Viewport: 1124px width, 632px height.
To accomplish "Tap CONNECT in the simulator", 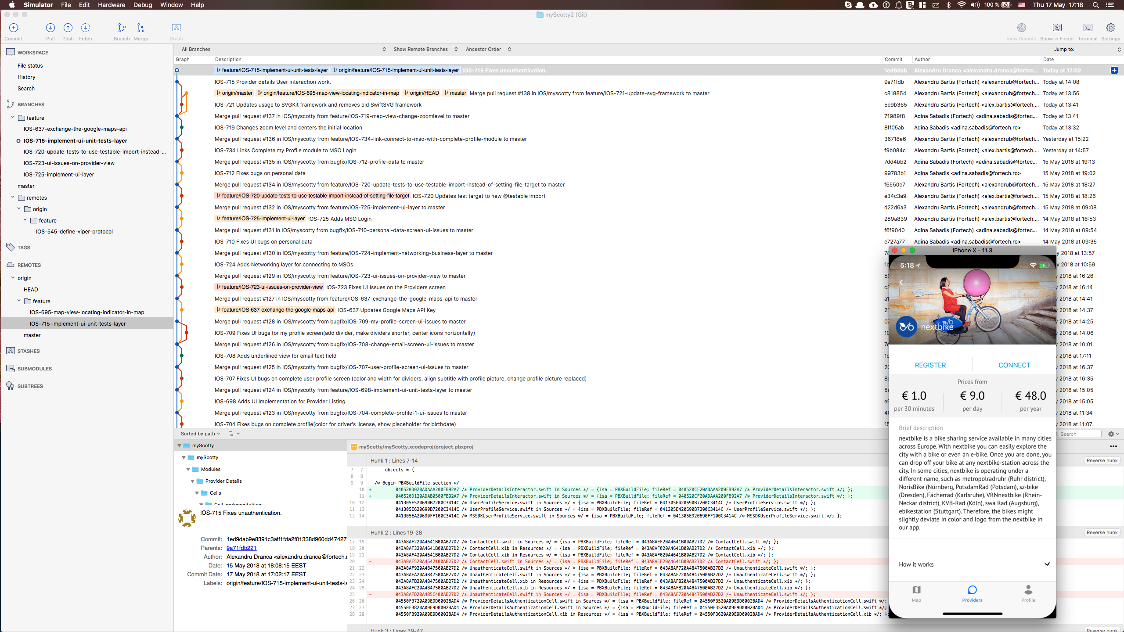I will click(1014, 365).
